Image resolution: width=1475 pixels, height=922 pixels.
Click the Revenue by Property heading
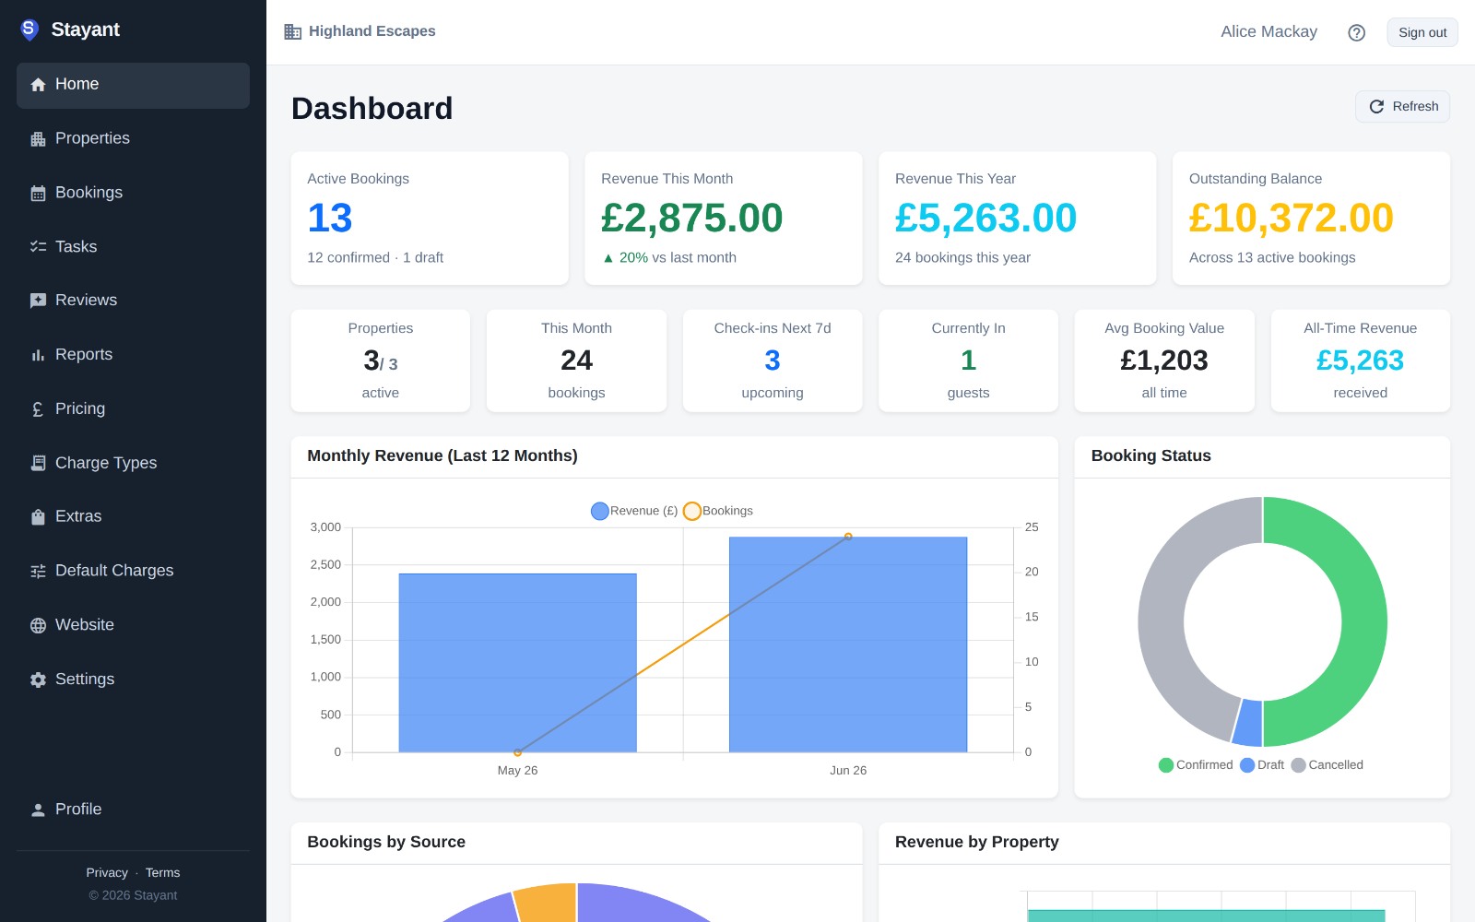click(x=977, y=842)
